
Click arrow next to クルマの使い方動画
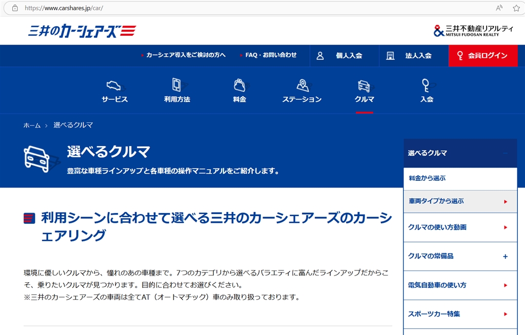tap(506, 227)
